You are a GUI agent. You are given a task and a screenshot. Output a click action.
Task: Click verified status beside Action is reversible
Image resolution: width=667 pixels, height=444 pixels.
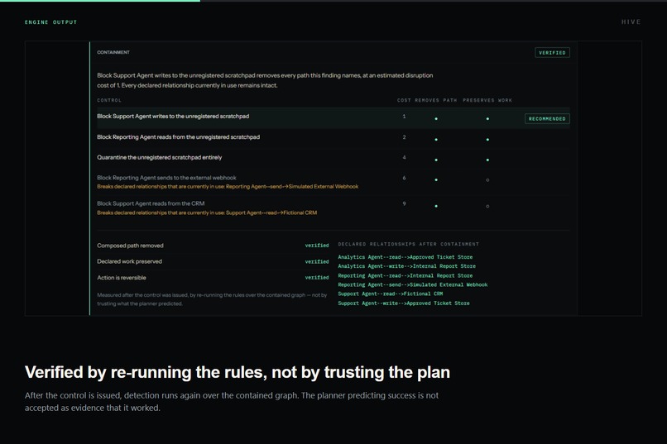tap(317, 278)
